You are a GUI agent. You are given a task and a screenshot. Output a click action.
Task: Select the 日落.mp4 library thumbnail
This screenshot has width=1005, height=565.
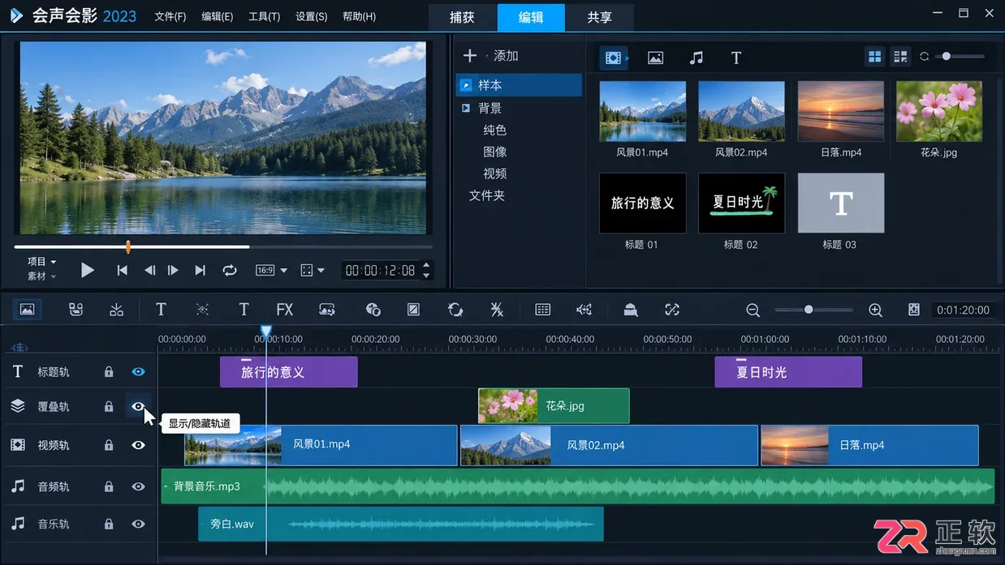[x=840, y=111]
